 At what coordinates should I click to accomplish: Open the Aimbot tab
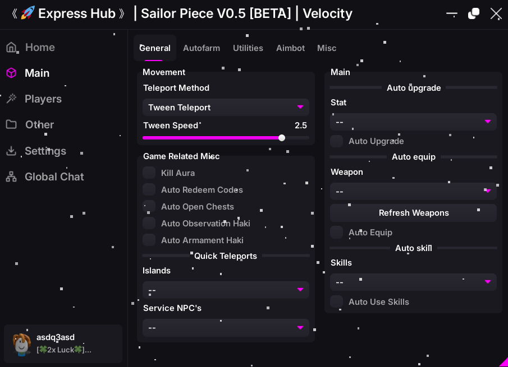(290, 48)
